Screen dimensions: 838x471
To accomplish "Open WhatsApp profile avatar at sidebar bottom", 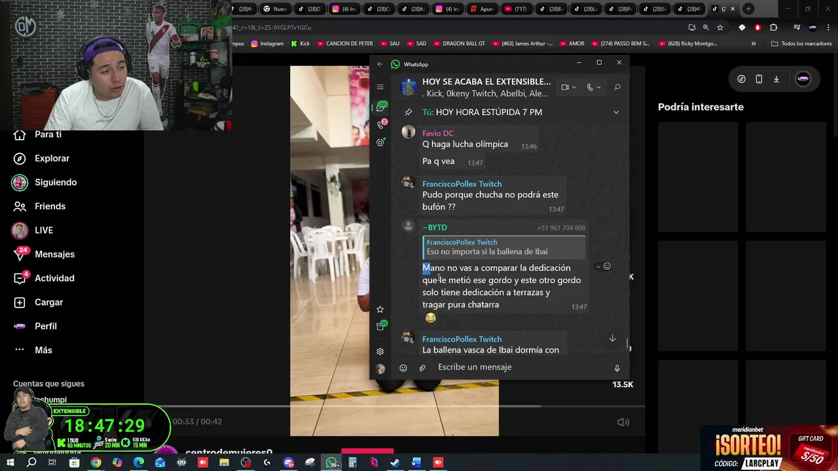I will [380, 369].
